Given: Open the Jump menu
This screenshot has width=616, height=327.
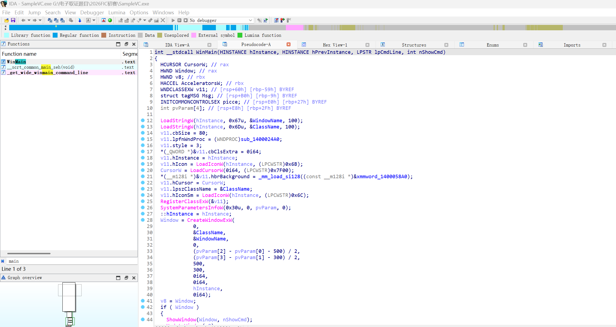Looking at the screenshot, I should 34,12.
